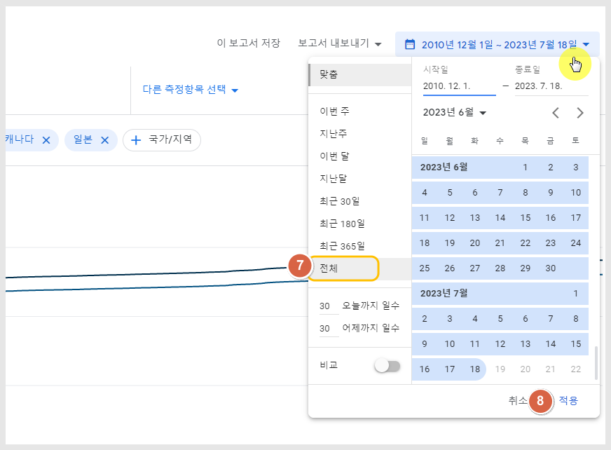Click the calendar icon beside the date range
The width and height of the screenshot is (611, 450).
point(409,44)
